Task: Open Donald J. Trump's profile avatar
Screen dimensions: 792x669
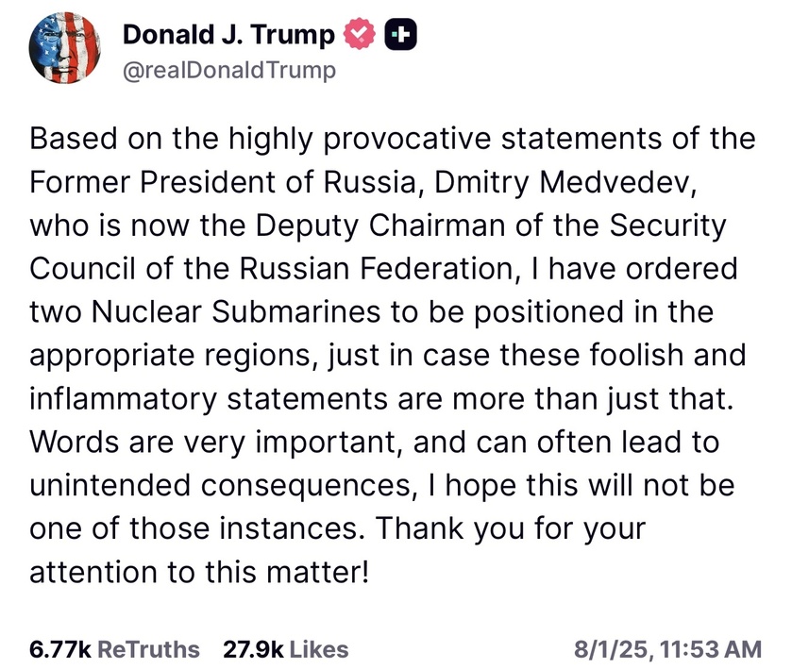Action: click(x=64, y=48)
